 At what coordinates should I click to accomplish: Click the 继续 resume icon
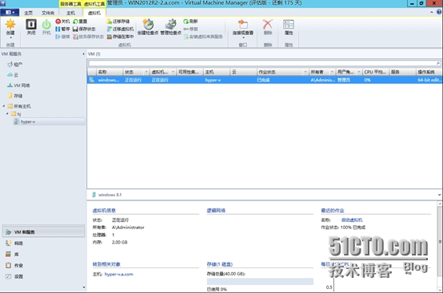tap(58, 37)
